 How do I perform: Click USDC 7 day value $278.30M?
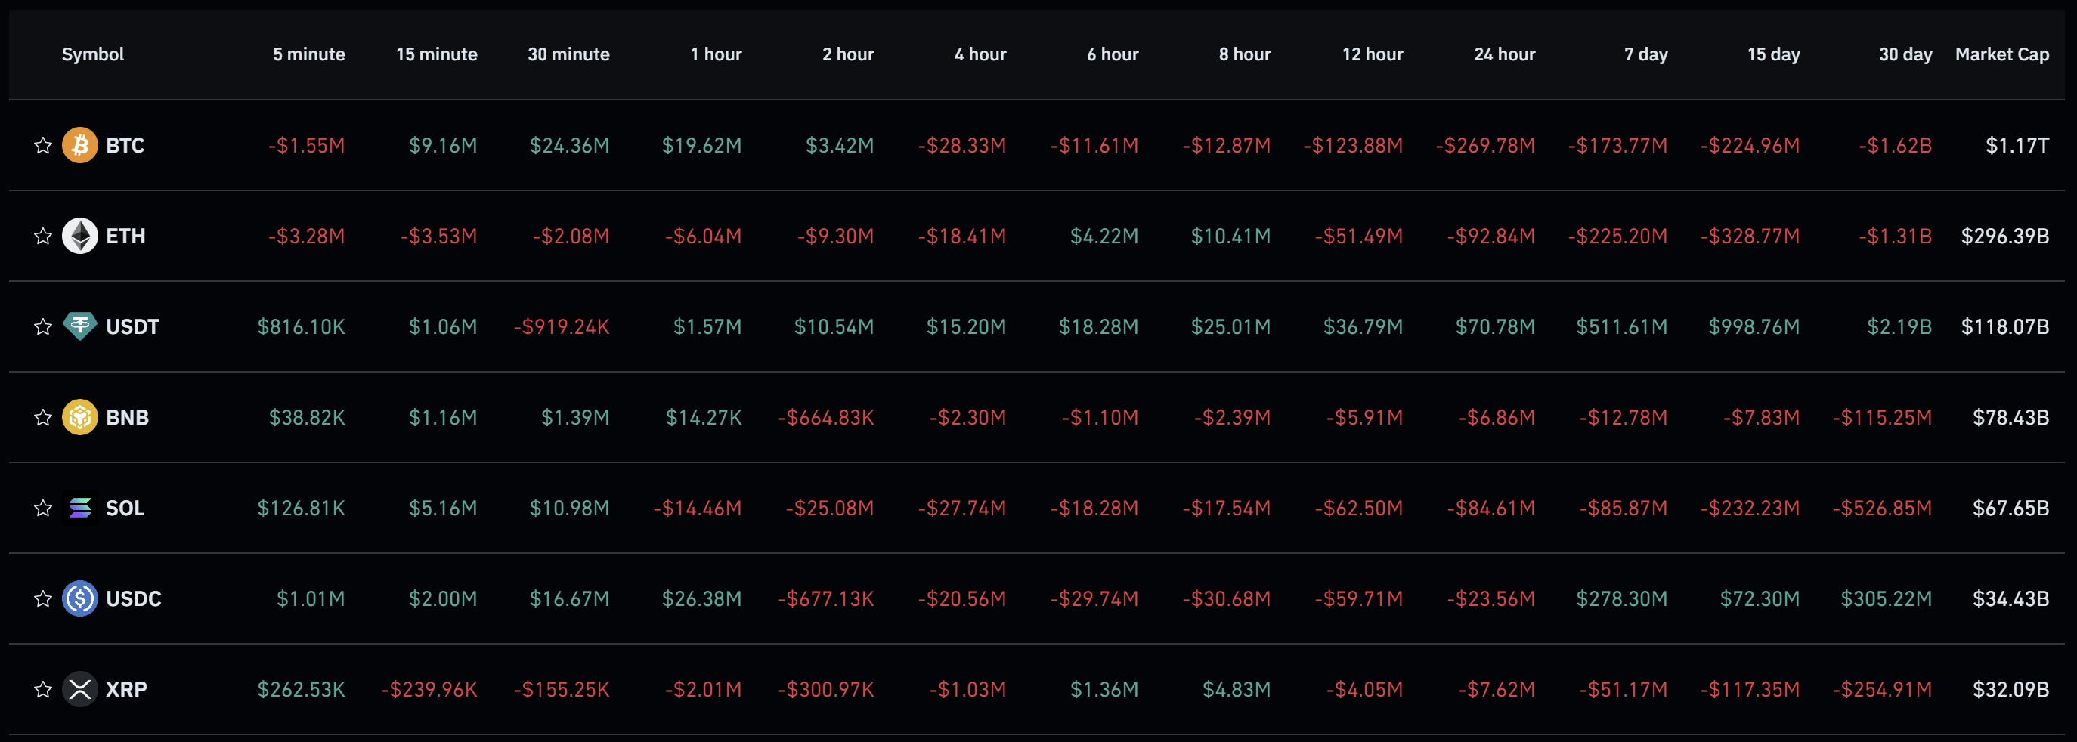point(1621,598)
